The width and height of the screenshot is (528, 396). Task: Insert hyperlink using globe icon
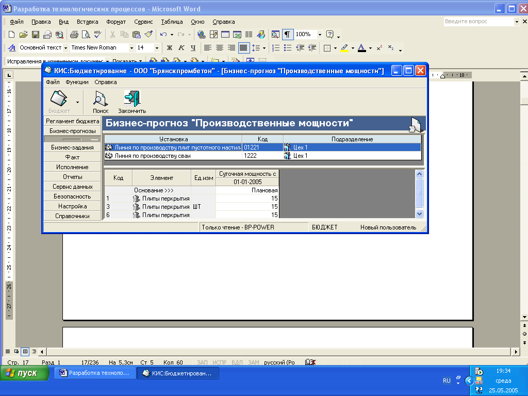(202, 35)
